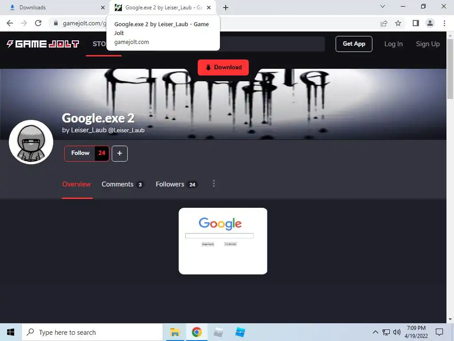This screenshot has width=454, height=341.
Task: Open the three-dot more options by Followers
Action: [214, 183]
